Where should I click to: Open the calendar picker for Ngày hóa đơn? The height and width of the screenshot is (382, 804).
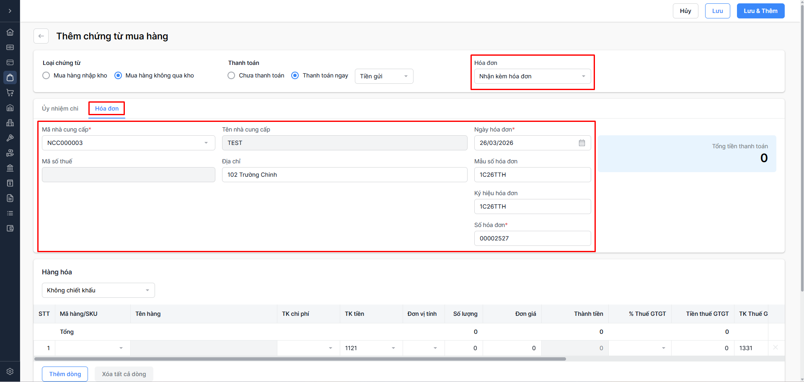coord(582,143)
